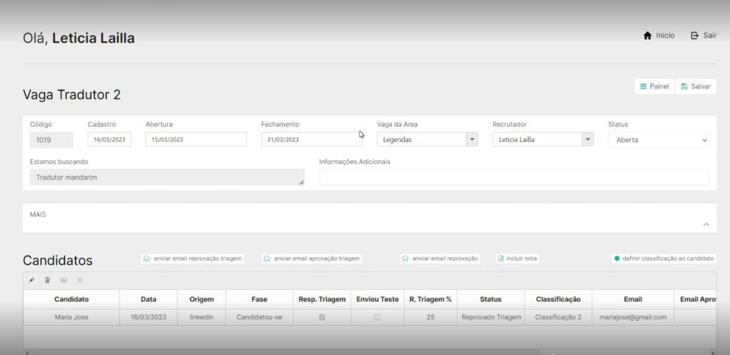This screenshot has height=355, width=730.
Task: Click the cancel X icon in grid toolbar
Action: tap(80, 280)
